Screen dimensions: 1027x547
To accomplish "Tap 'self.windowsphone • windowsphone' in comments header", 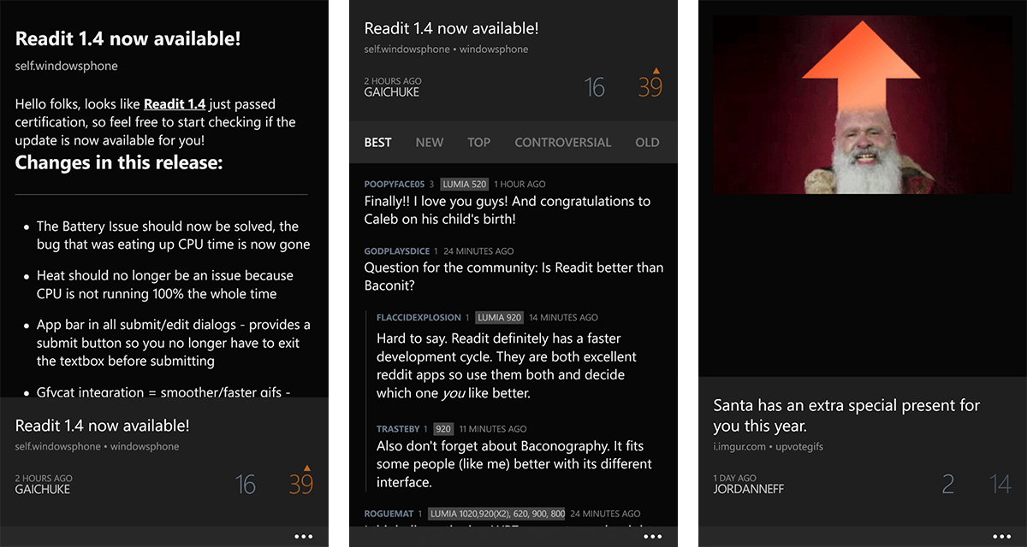I will point(446,50).
